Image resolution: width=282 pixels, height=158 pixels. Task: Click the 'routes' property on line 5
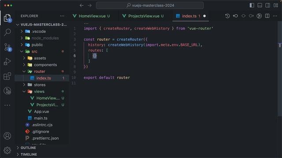95,50
